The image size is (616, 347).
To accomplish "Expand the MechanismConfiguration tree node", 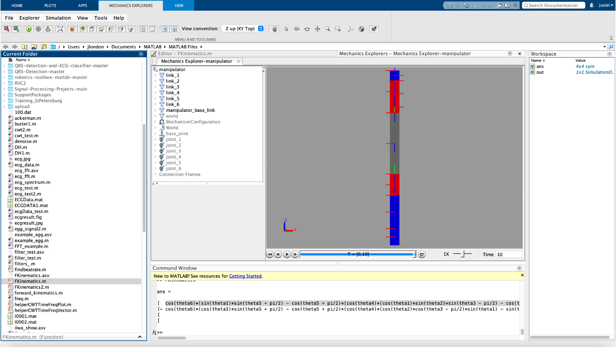I will pyautogui.click(x=155, y=122).
